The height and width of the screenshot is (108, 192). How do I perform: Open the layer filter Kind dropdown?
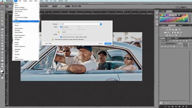(165, 41)
